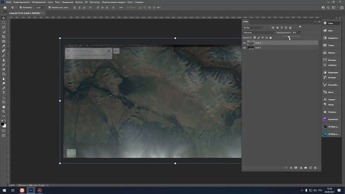The width and height of the screenshot is (345, 194).
Task: Select the Gradient tool
Action: 4,74
